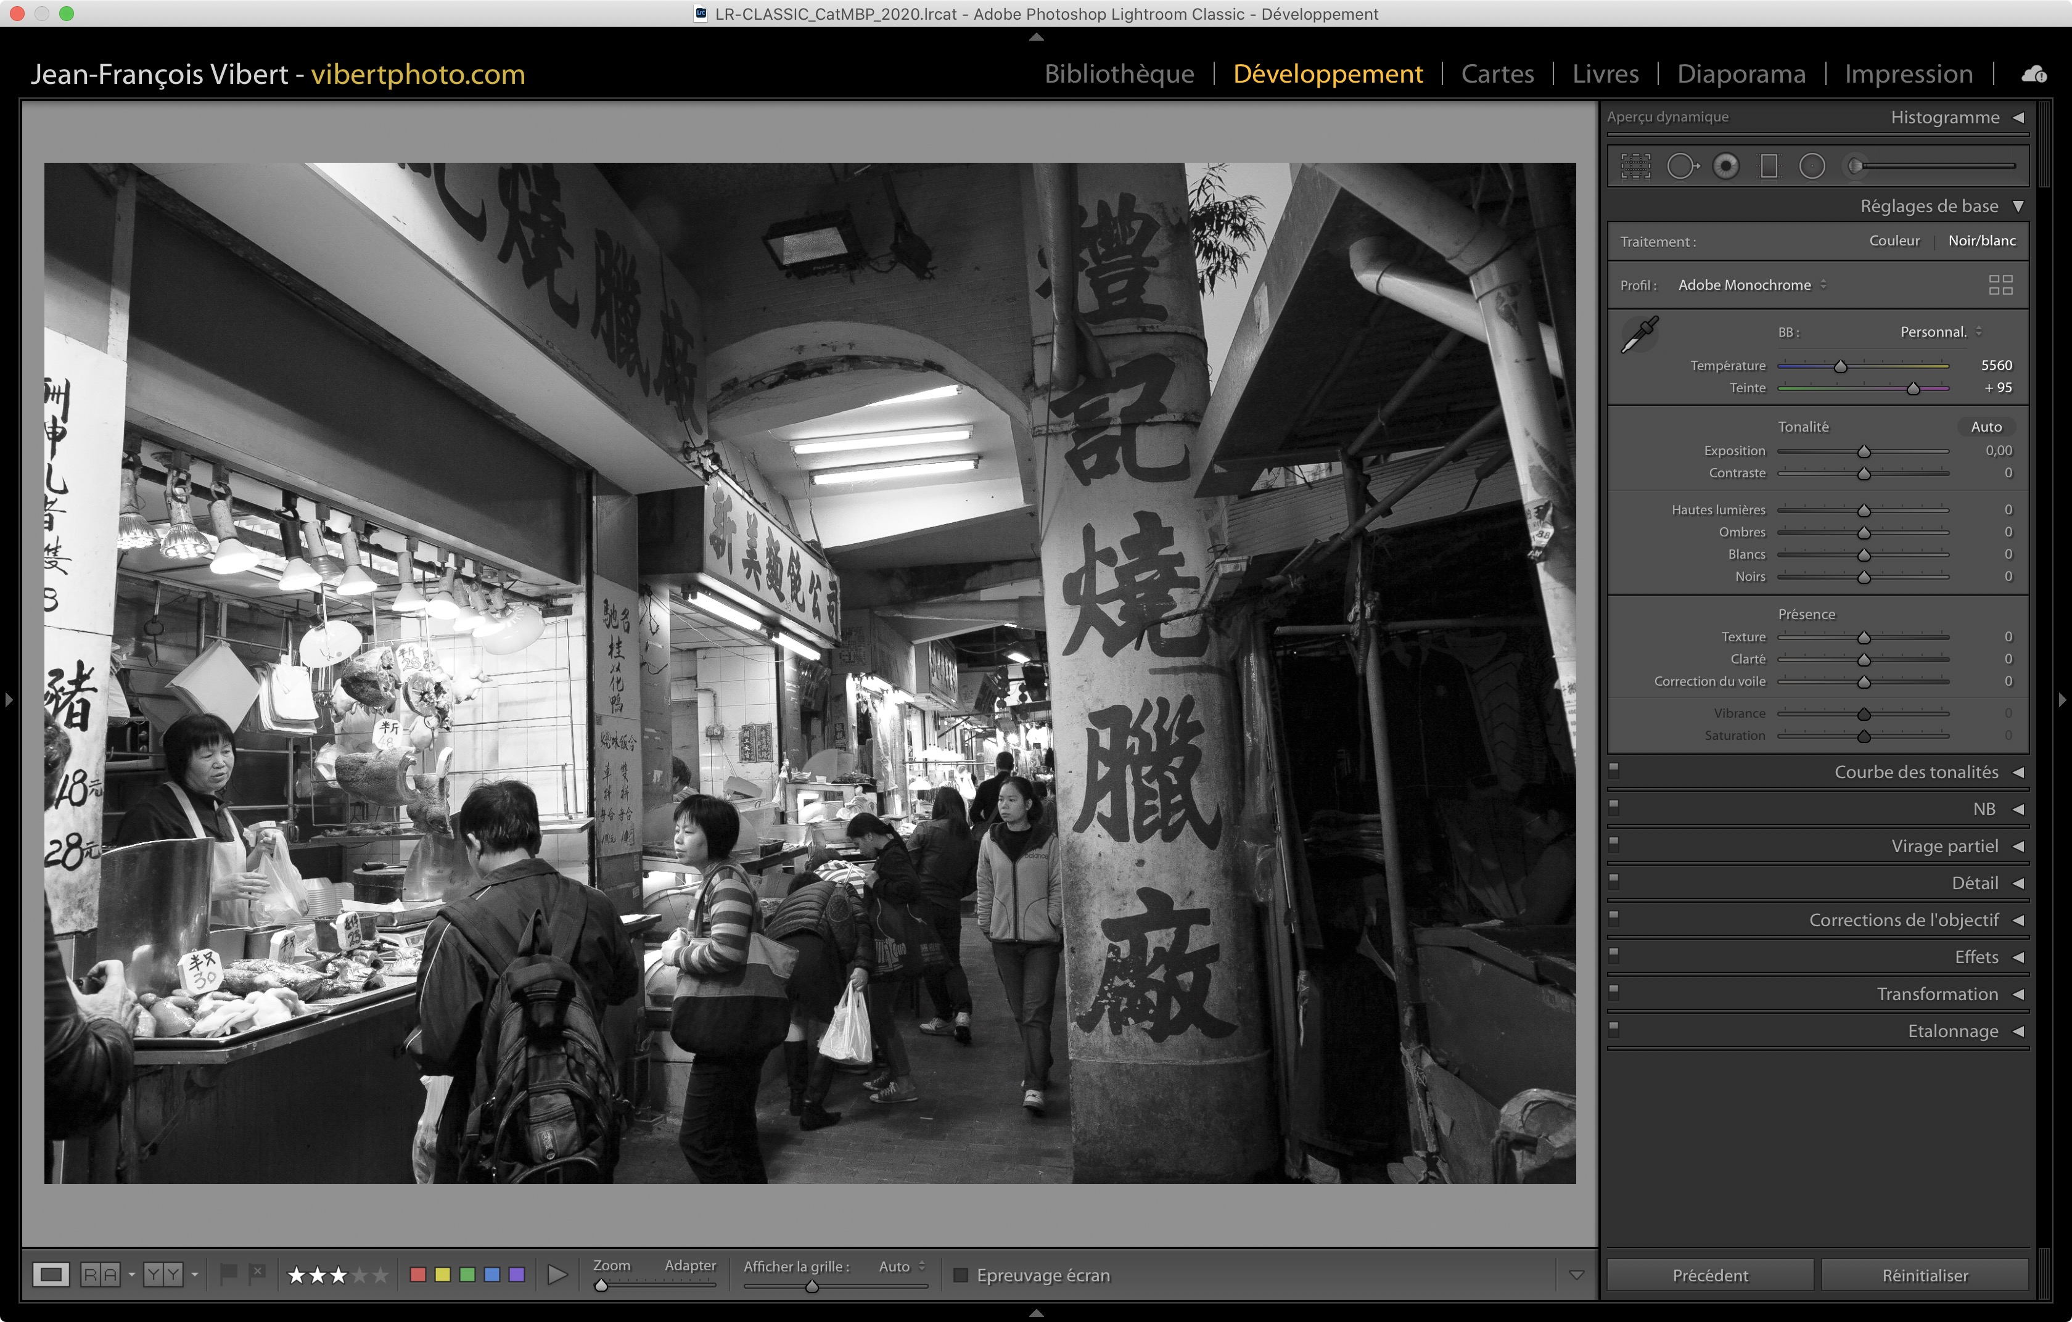The width and height of the screenshot is (2072, 1322).
Task: Pick the white balance eyedropper
Action: (x=1640, y=335)
